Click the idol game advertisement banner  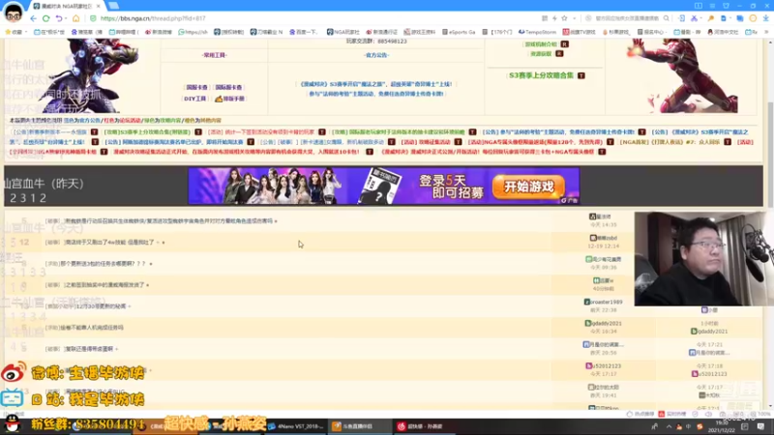coord(383,186)
